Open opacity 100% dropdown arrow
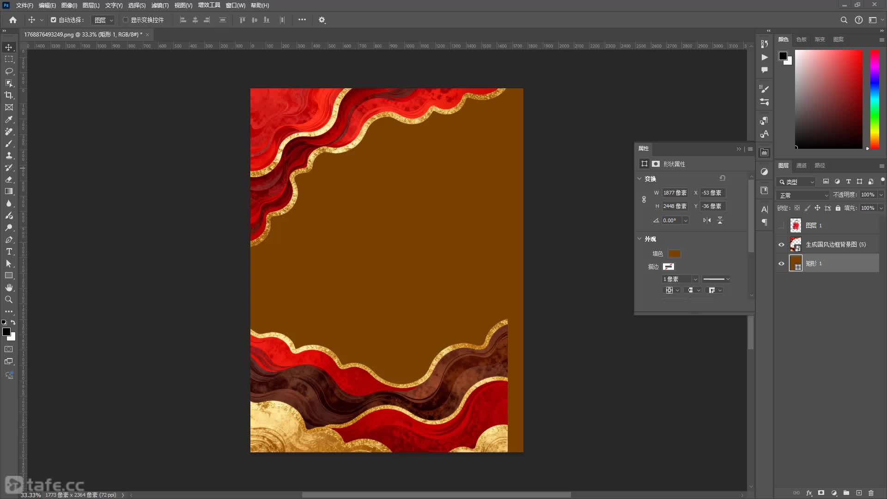 [881, 195]
